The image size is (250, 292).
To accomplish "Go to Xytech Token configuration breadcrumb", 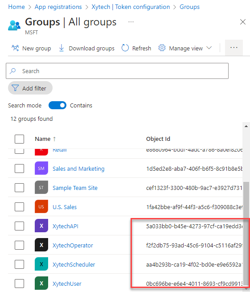I will pyautogui.click(x=131, y=7).
